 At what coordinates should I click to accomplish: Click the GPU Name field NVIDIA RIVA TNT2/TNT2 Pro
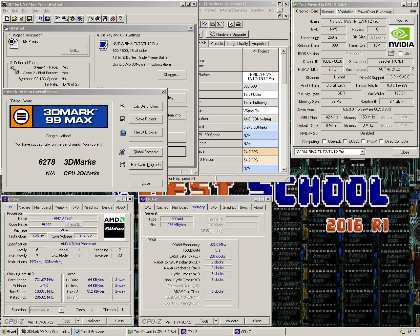point(354,21)
